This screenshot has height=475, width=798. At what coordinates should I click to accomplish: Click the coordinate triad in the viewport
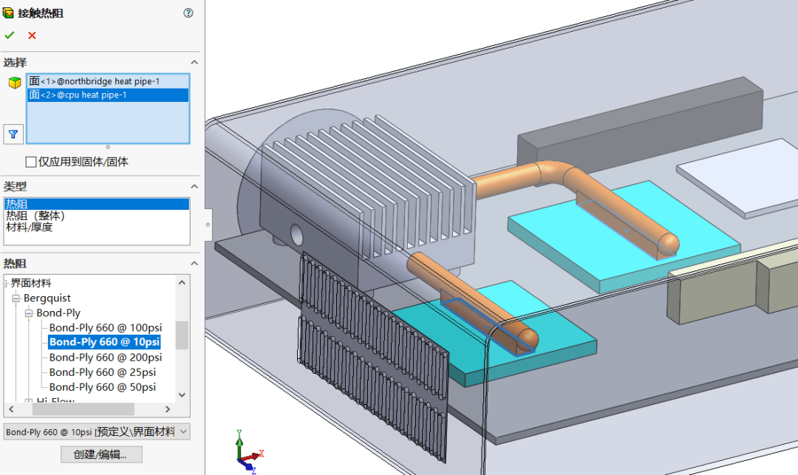[244, 451]
